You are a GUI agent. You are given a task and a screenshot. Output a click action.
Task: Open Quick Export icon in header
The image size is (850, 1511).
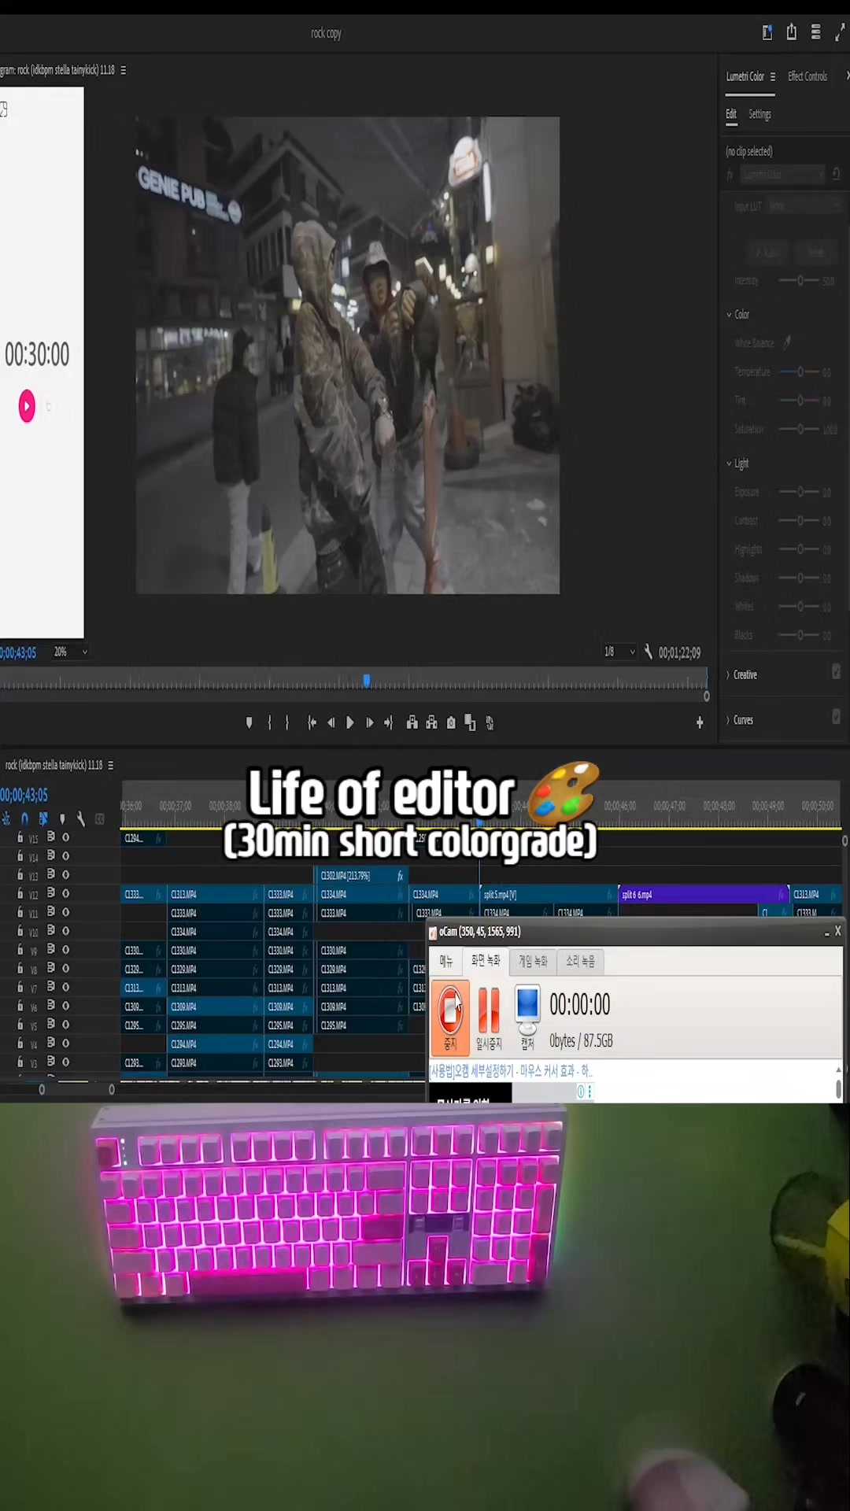tap(767, 32)
